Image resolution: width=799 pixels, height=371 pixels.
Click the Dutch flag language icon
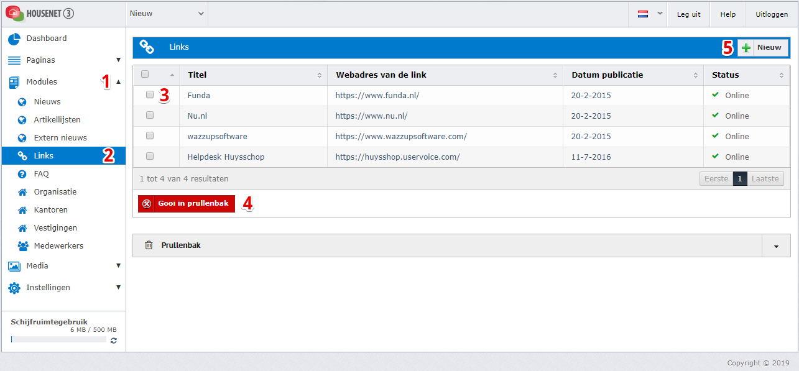point(643,14)
